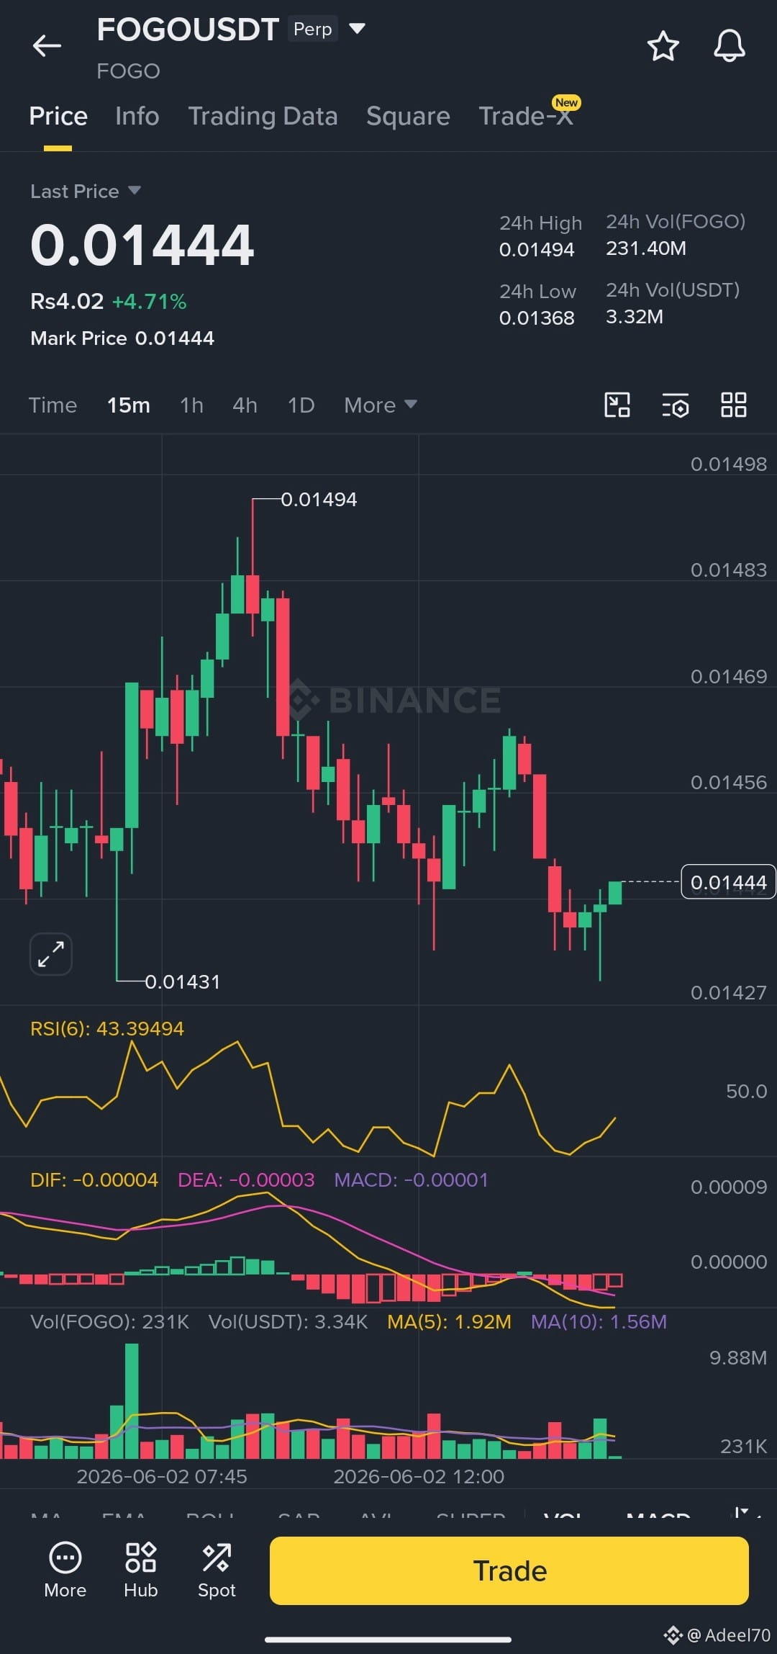777x1654 pixels.
Task: Open price alerts with the bell icon
Action: (x=729, y=46)
